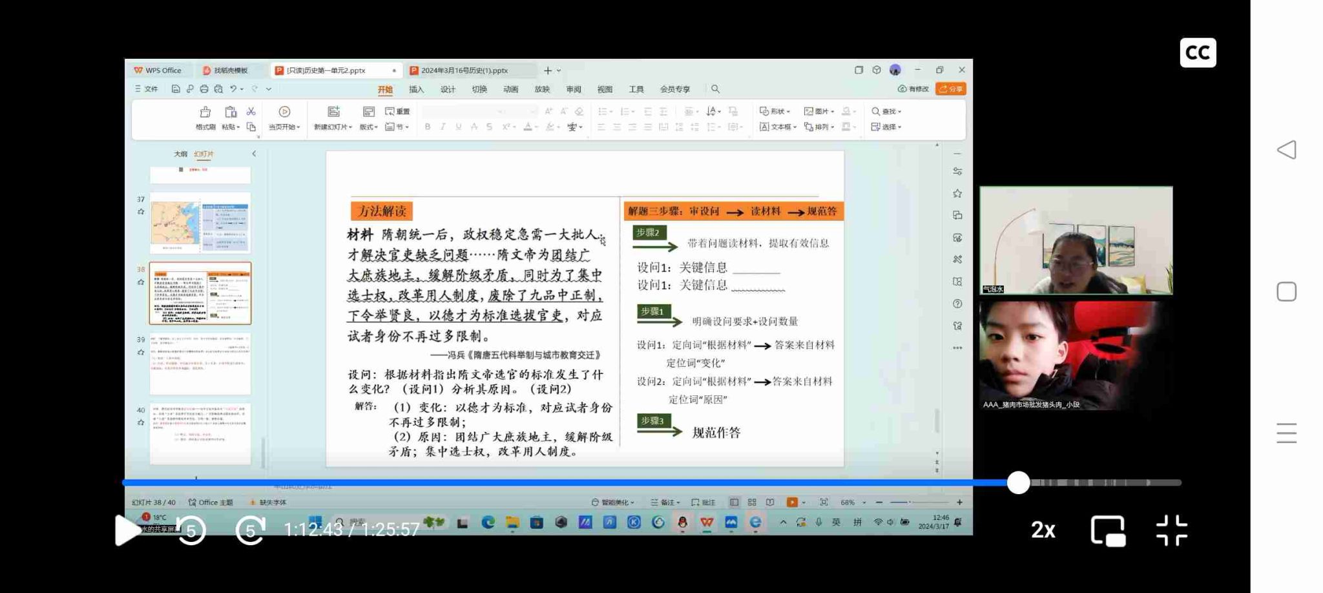Image resolution: width=1323 pixels, height=593 pixels.
Task: Exit fullscreen video mode
Action: click(1172, 530)
